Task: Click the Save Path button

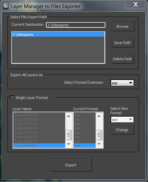Action: [122, 43]
